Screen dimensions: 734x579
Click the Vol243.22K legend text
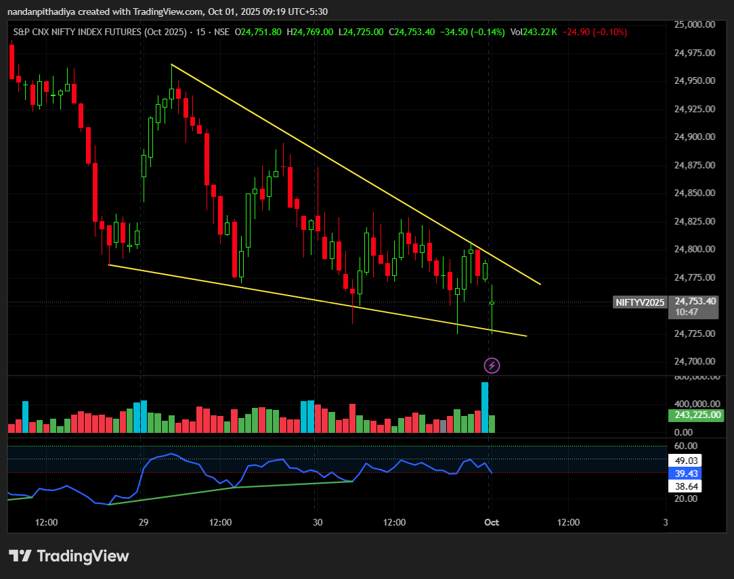[x=534, y=32]
